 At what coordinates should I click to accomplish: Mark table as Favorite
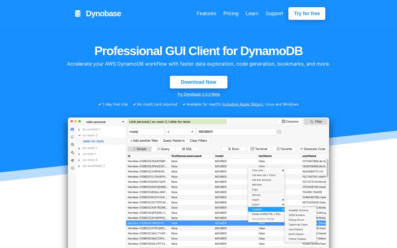pyautogui.click(x=284, y=149)
